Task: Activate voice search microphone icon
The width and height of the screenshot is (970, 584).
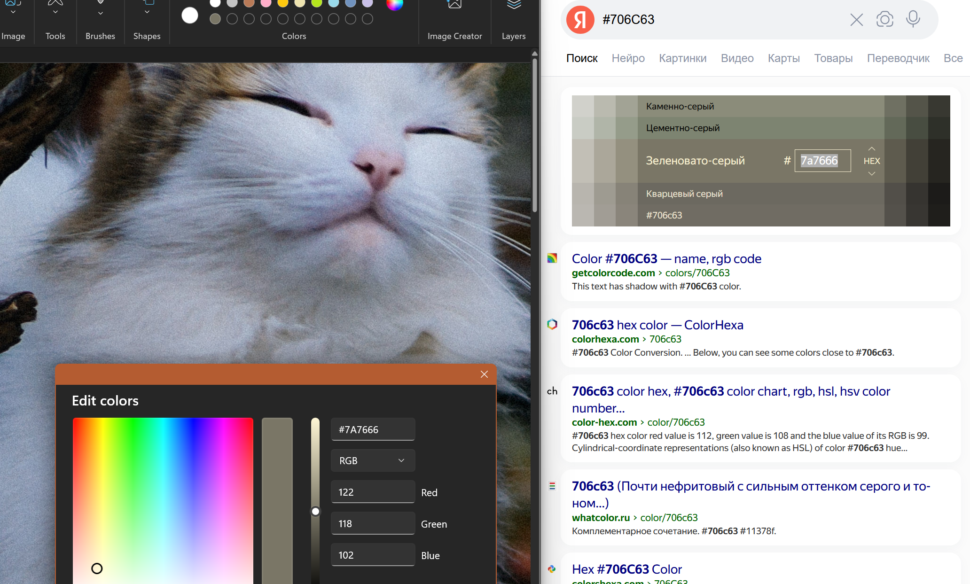Action: point(913,19)
